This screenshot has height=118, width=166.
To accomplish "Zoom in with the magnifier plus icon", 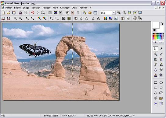I will coord(119,13).
